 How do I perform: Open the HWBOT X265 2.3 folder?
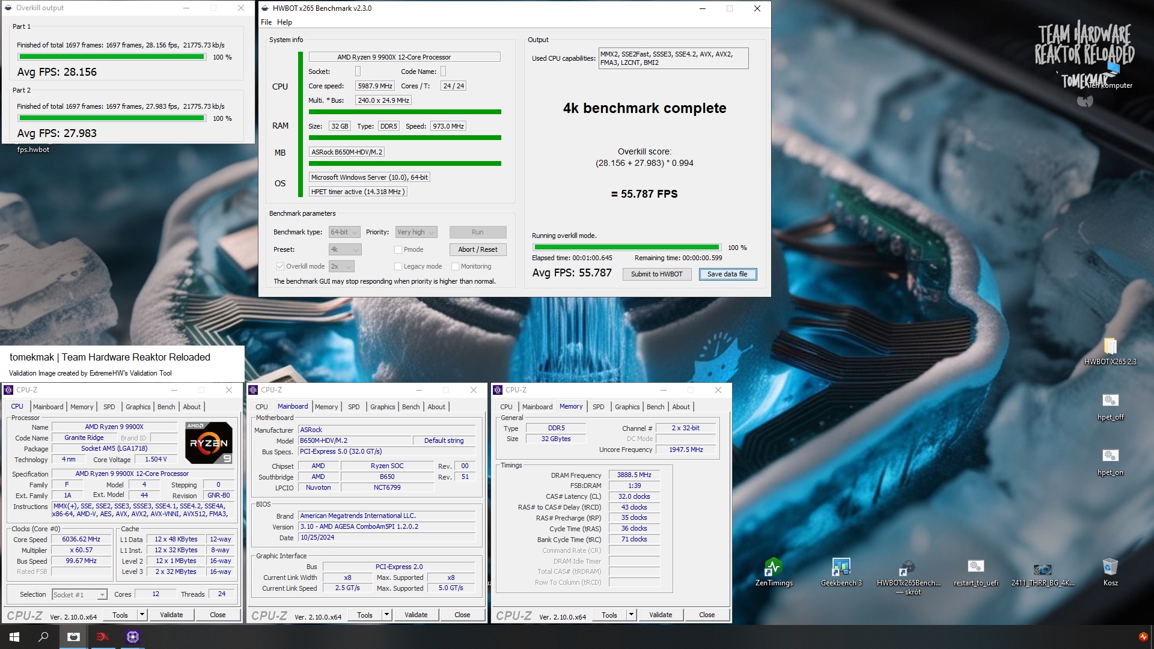coord(1110,352)
